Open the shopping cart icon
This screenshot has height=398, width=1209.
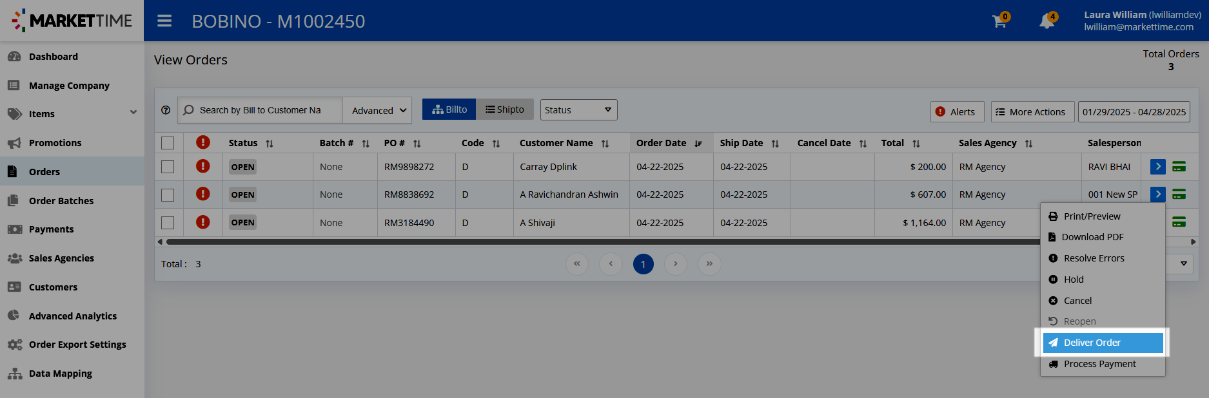(1000, 21)
